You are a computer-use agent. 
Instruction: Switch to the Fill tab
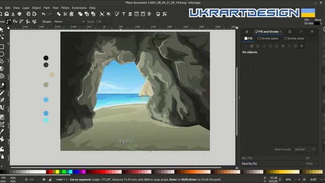[x=248, y=39]
